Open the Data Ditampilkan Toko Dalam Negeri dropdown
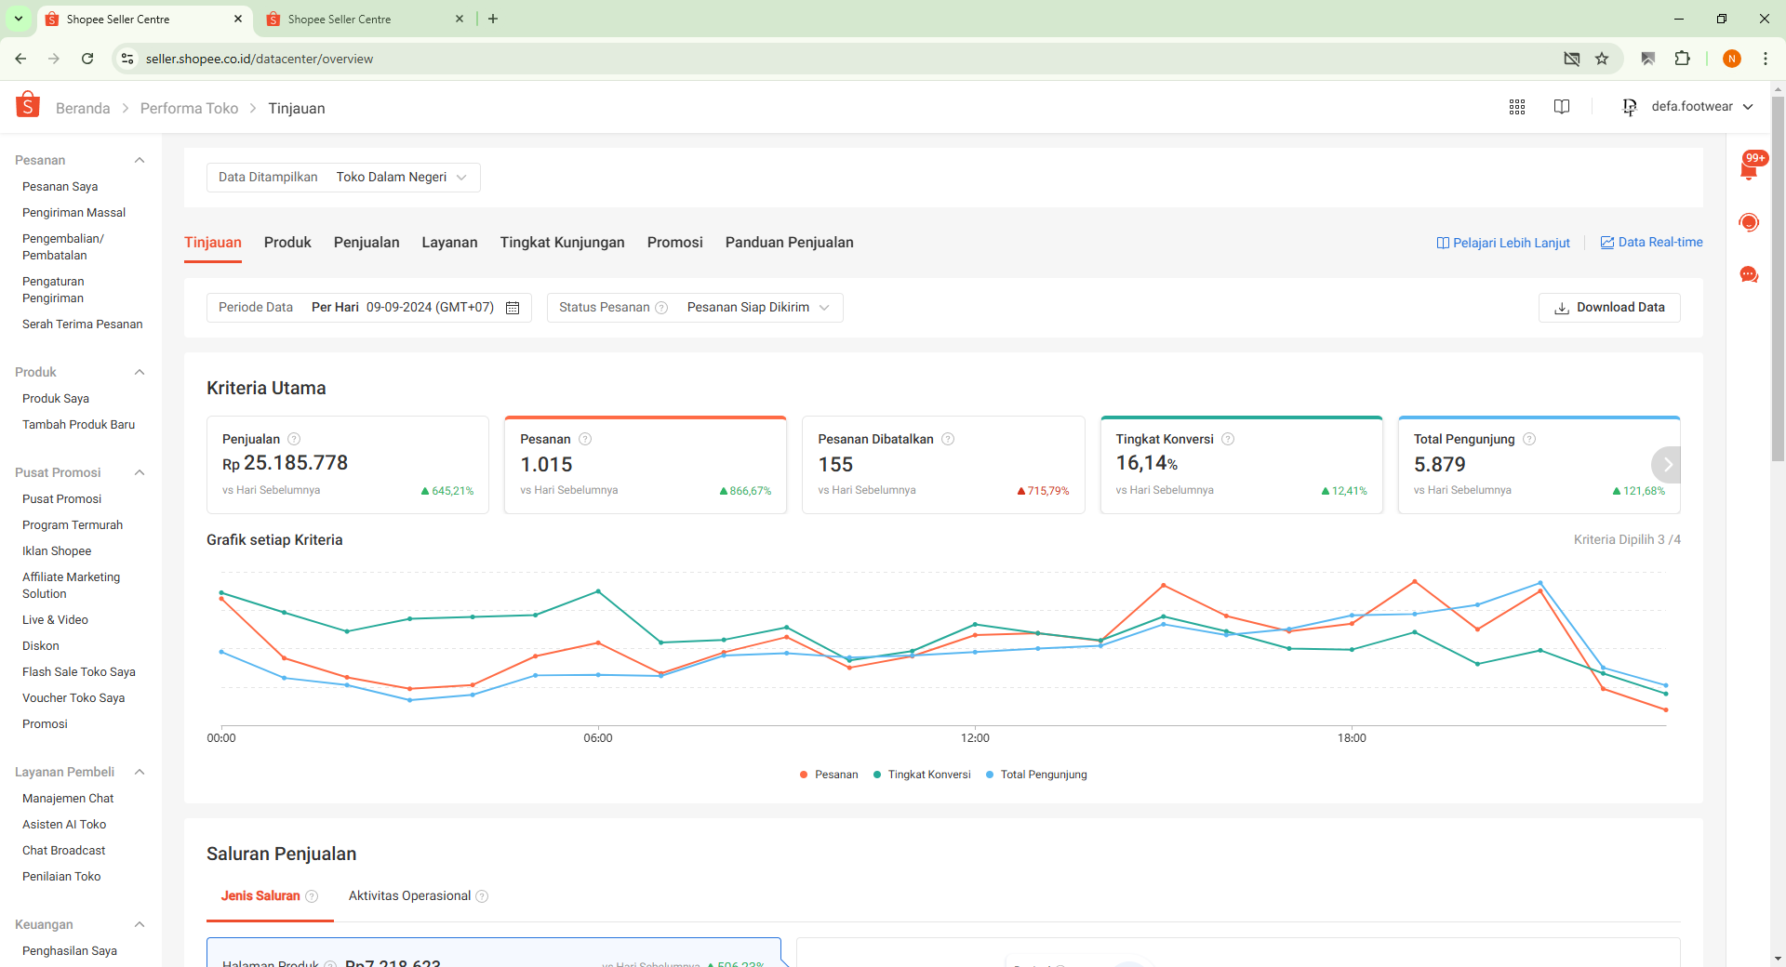The image size is (1786, 967). (343, 178)
